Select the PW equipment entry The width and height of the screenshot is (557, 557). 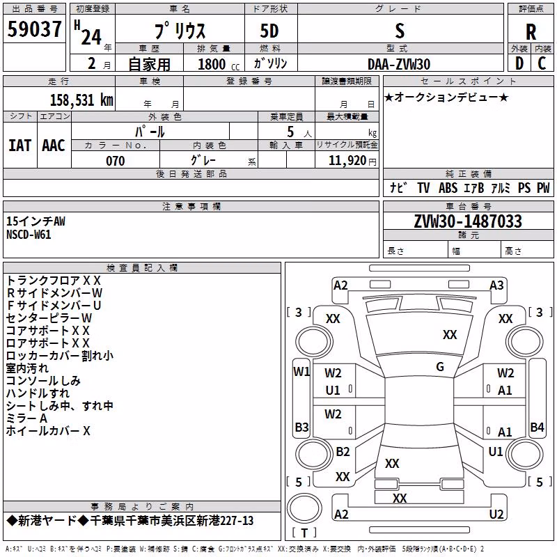(x=543, y=187)
